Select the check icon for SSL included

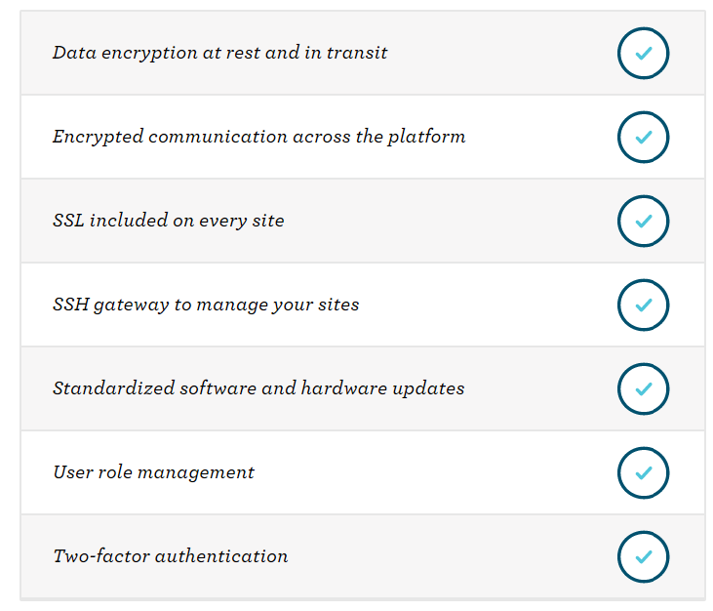(643, 222)
